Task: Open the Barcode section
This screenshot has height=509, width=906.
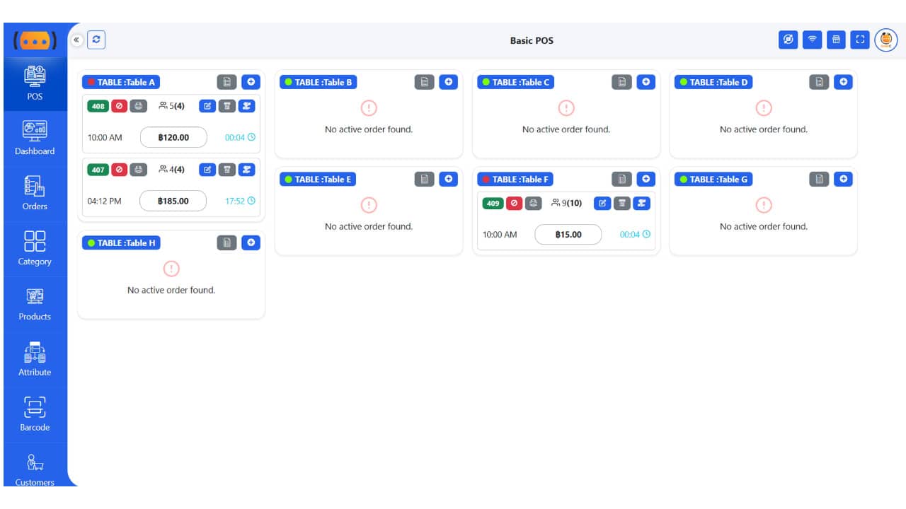Action: (35, 414)
